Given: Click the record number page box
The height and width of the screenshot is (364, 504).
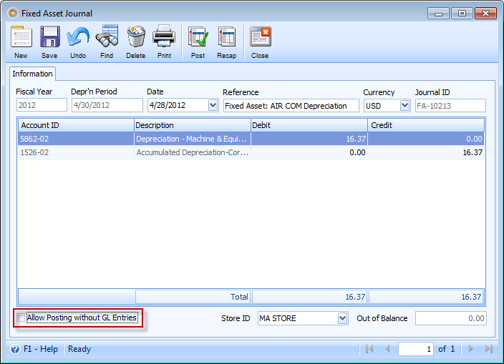Looking at the screenshot, I should point(416,349).
